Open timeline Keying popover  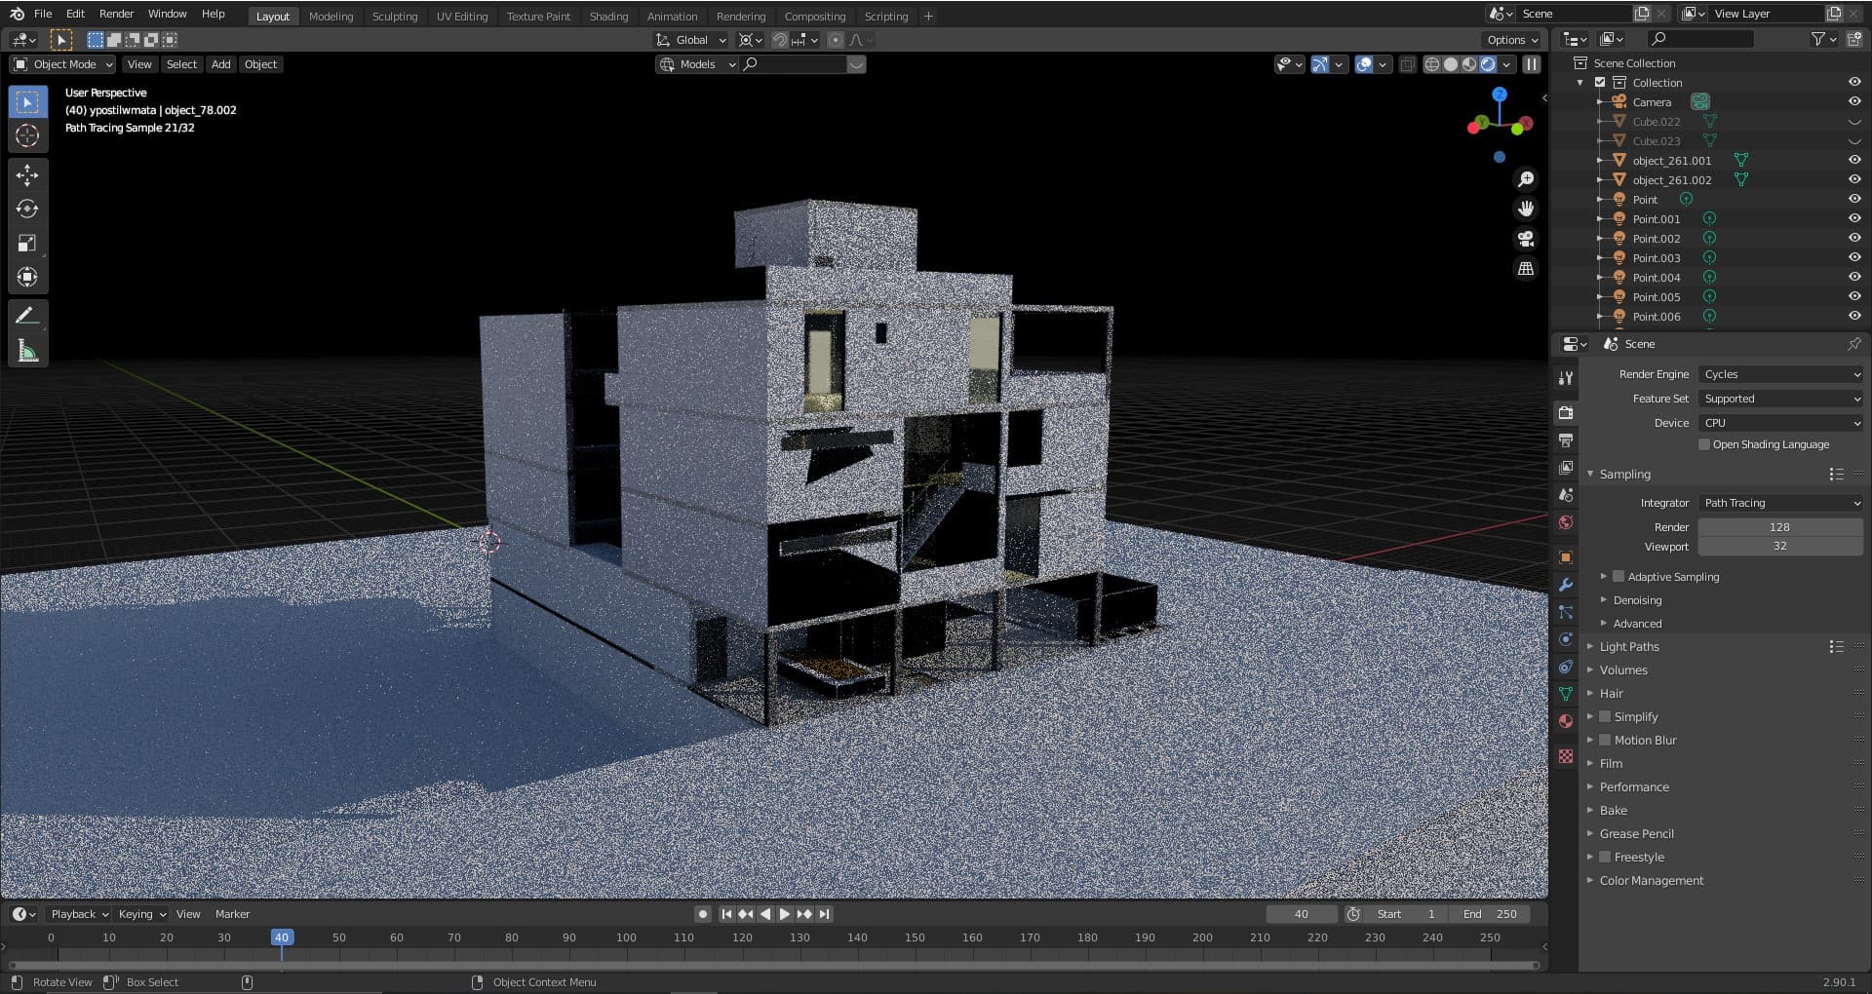[x=141, y=914]
